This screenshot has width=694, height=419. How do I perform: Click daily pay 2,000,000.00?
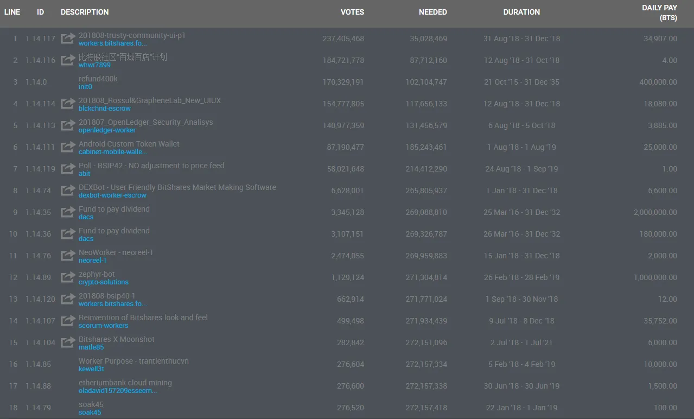[x=655, y=212]
